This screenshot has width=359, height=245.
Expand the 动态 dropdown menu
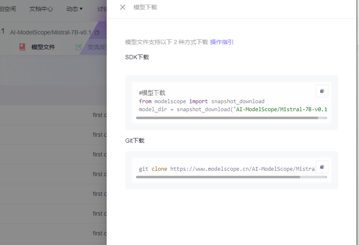tap(74, 9)
